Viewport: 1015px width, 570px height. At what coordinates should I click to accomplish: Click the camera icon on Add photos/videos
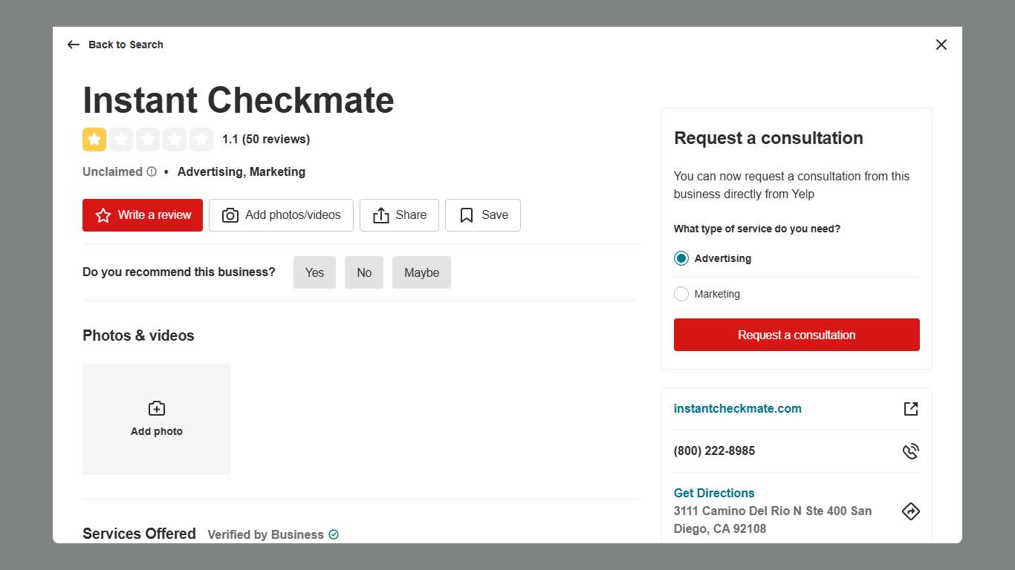(230, 215)
